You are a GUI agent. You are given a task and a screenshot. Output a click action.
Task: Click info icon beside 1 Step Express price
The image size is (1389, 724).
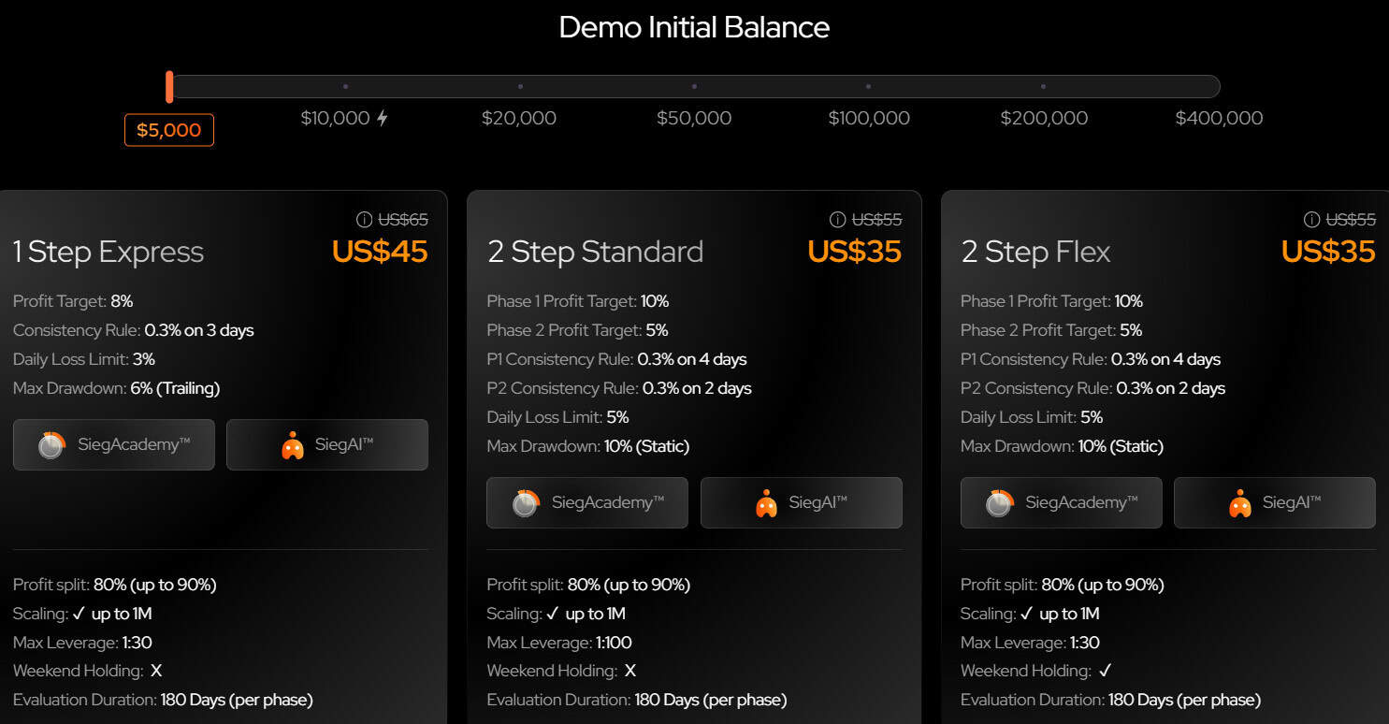364,220
